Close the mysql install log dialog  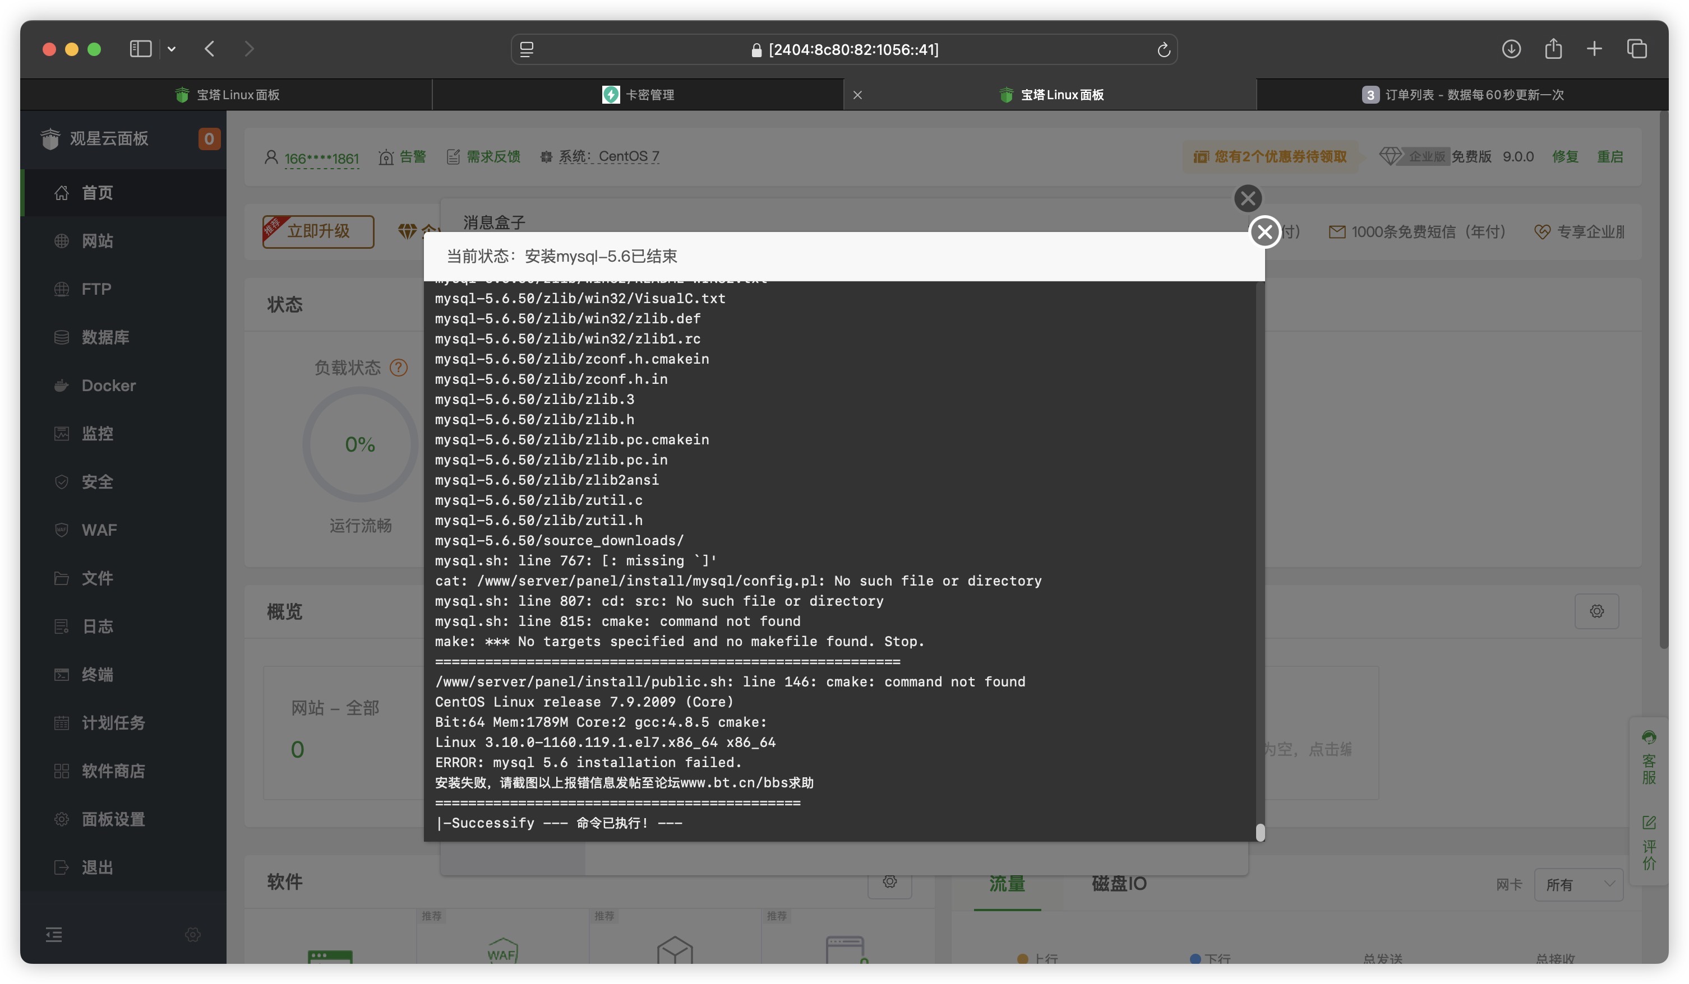[1264, 232]
